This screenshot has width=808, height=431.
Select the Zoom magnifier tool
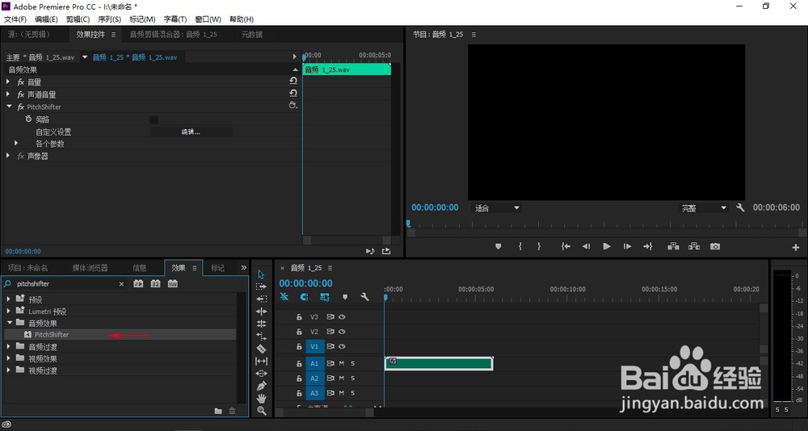pos(261,410)
